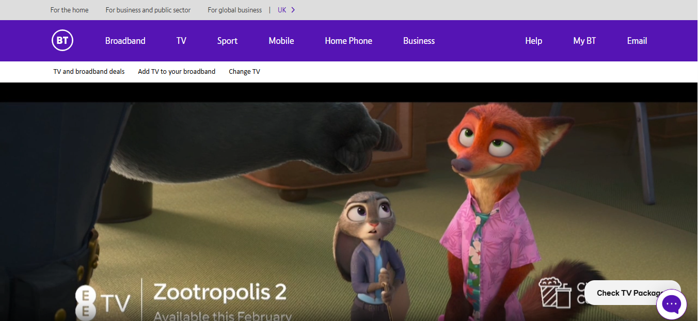The image size is (698, 321).
Task: Click the Sport section in the navigation
Action: [227, 40]
